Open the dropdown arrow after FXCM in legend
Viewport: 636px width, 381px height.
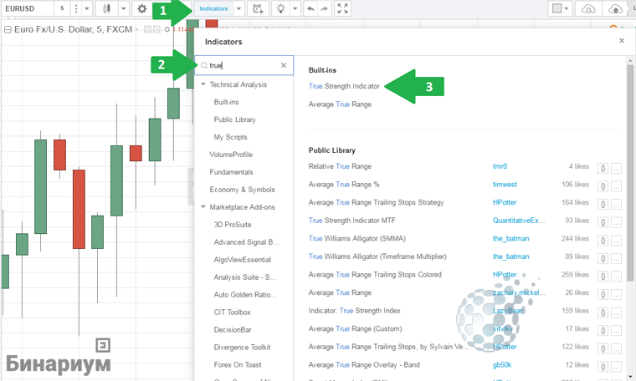click(x=136, y=29)
